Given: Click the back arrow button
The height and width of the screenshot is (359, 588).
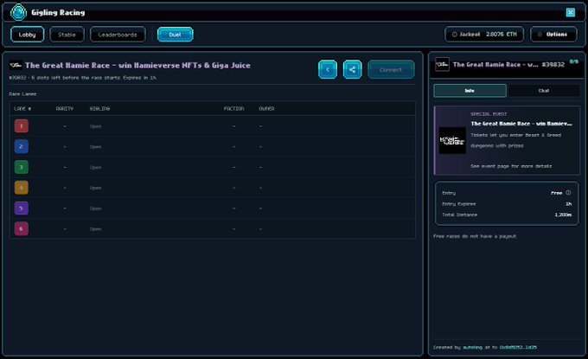Looking at the screenshot, I should click(x=328, y=69).
